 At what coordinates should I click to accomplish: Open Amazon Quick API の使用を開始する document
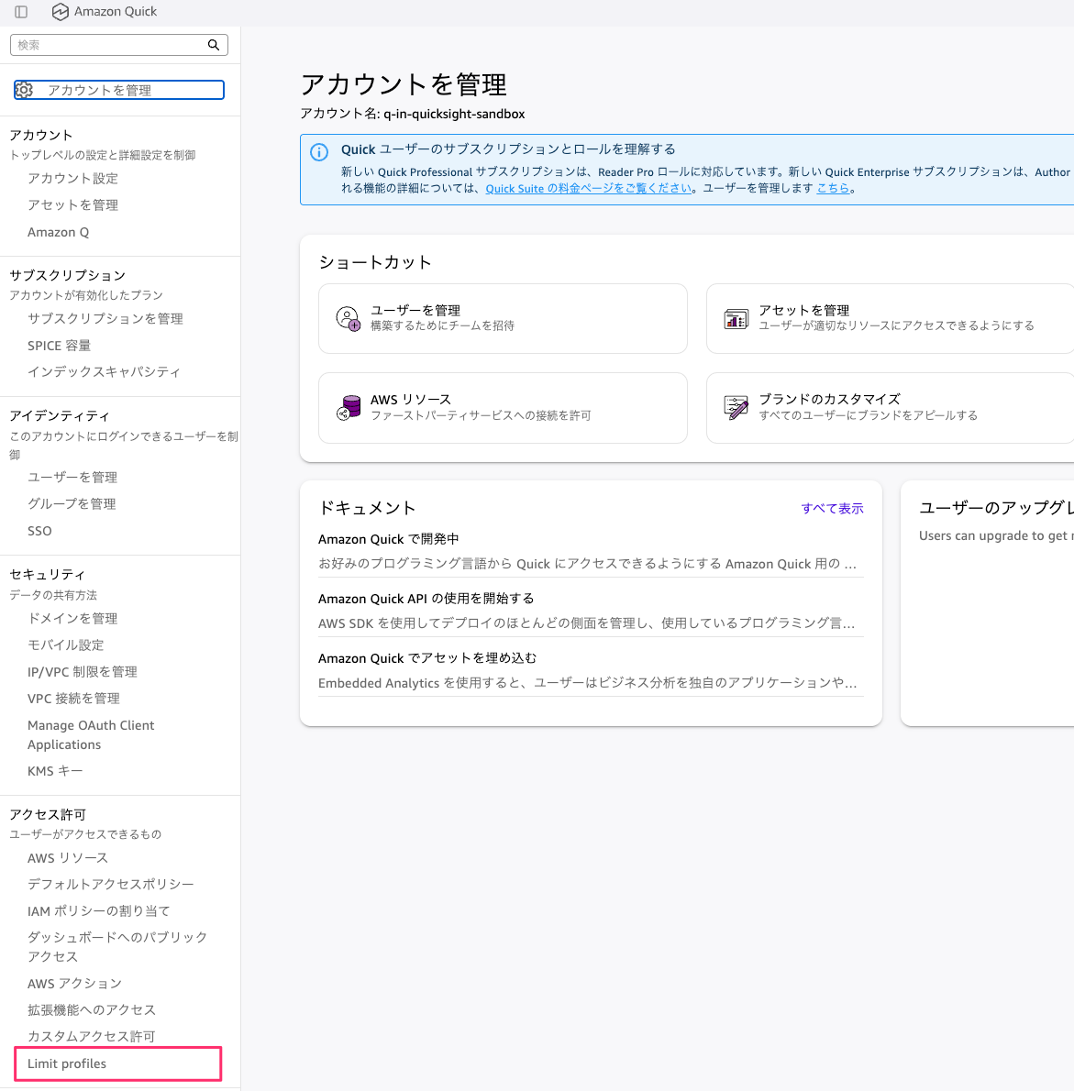tap(426, 599)
